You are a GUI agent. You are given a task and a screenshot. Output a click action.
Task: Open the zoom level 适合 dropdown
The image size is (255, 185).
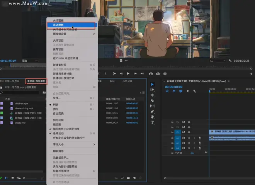pos(30,61)
